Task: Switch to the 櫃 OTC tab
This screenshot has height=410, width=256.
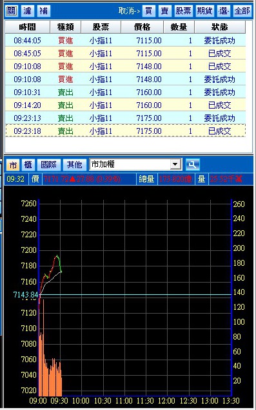Action: coord(28,165)
